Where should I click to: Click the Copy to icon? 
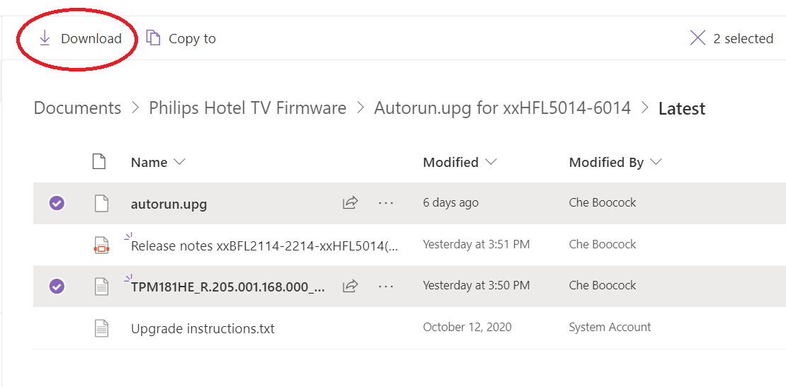pyautogui.click(x=153, y=38)
